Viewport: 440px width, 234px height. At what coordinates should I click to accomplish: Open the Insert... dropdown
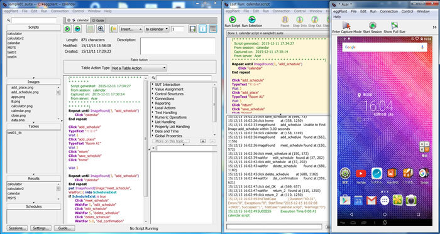click(131, 29)
